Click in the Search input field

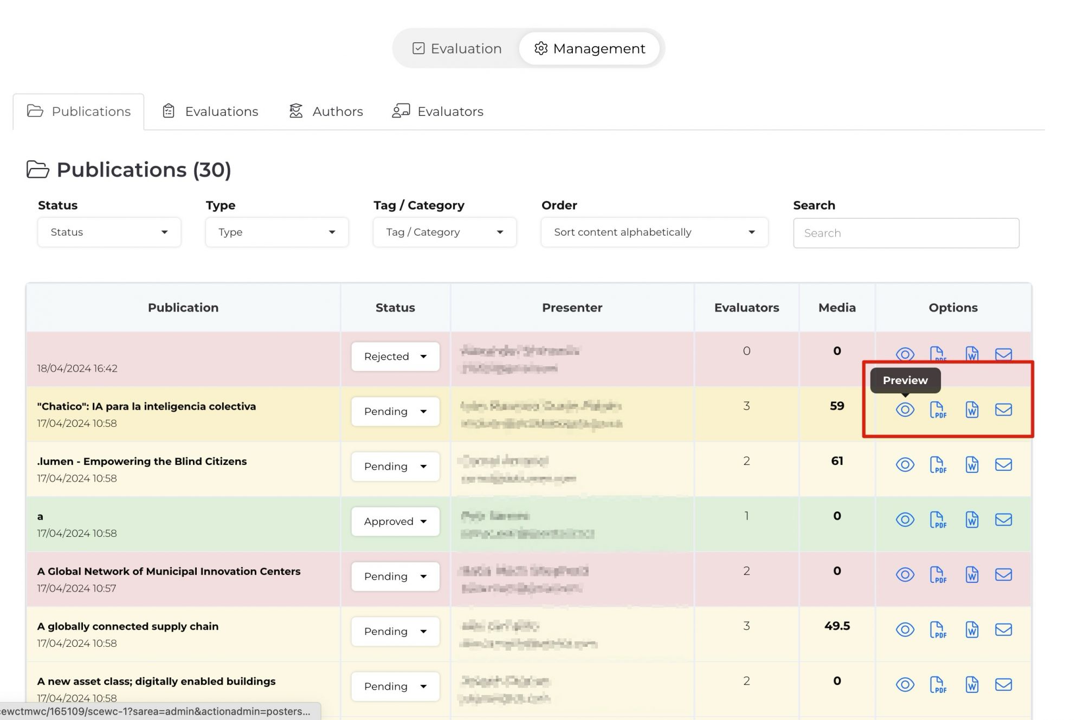pos(906,233)
